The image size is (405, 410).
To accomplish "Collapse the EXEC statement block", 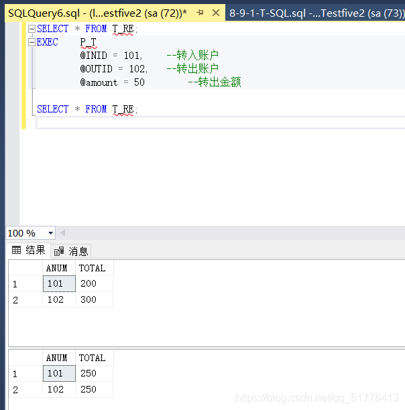I will click(x=32, y=42).
